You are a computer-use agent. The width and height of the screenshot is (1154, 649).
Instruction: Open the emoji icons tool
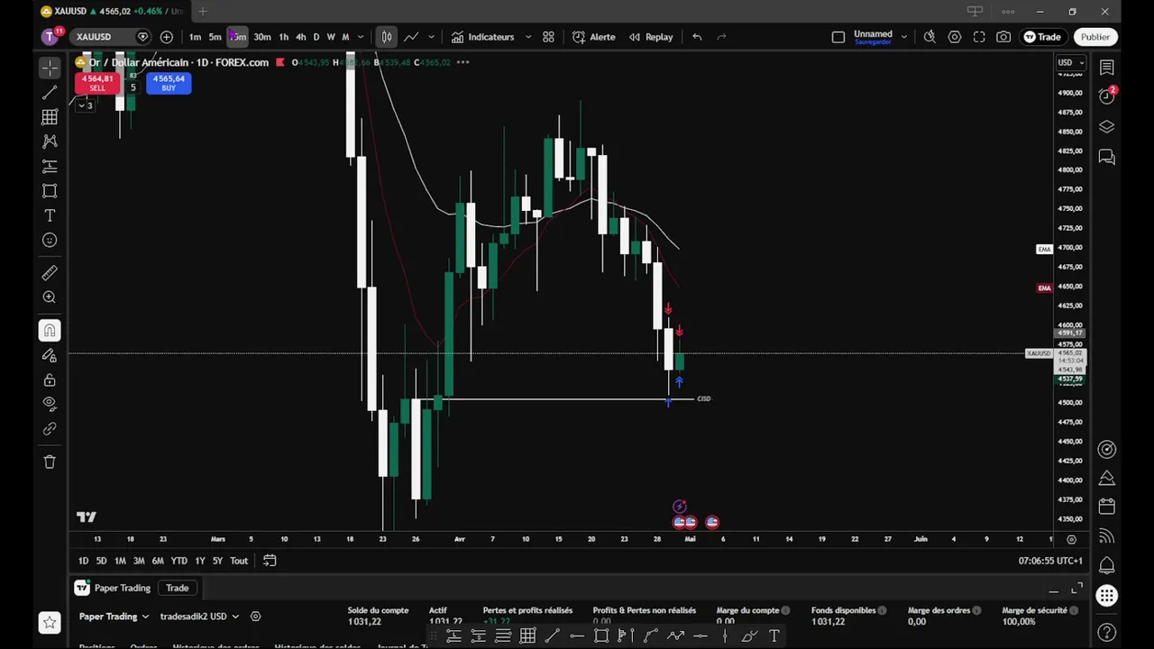50,240
